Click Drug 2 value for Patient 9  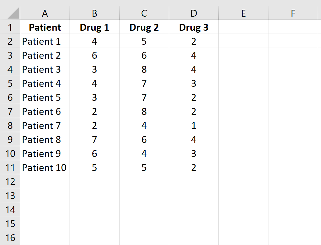(144, 154)
